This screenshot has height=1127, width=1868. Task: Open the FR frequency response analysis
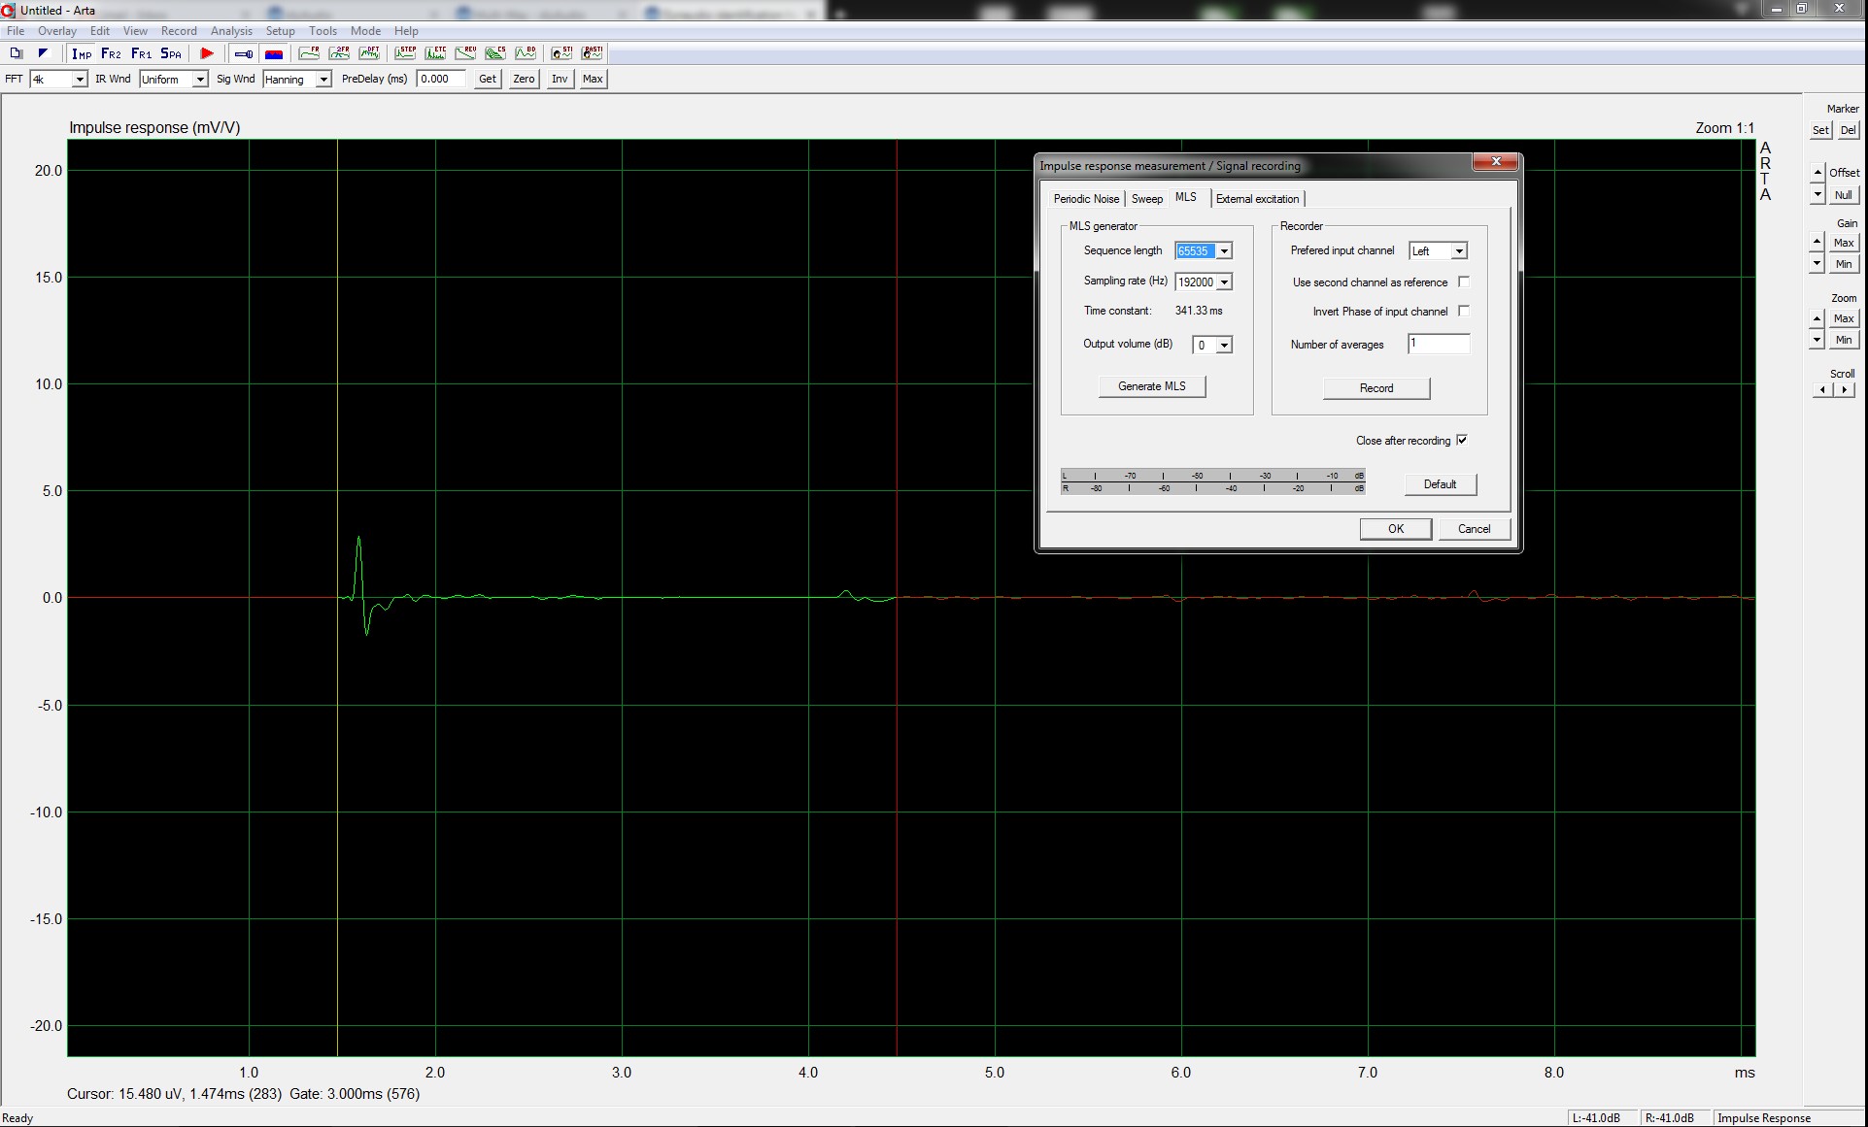[x=309, y=53]
